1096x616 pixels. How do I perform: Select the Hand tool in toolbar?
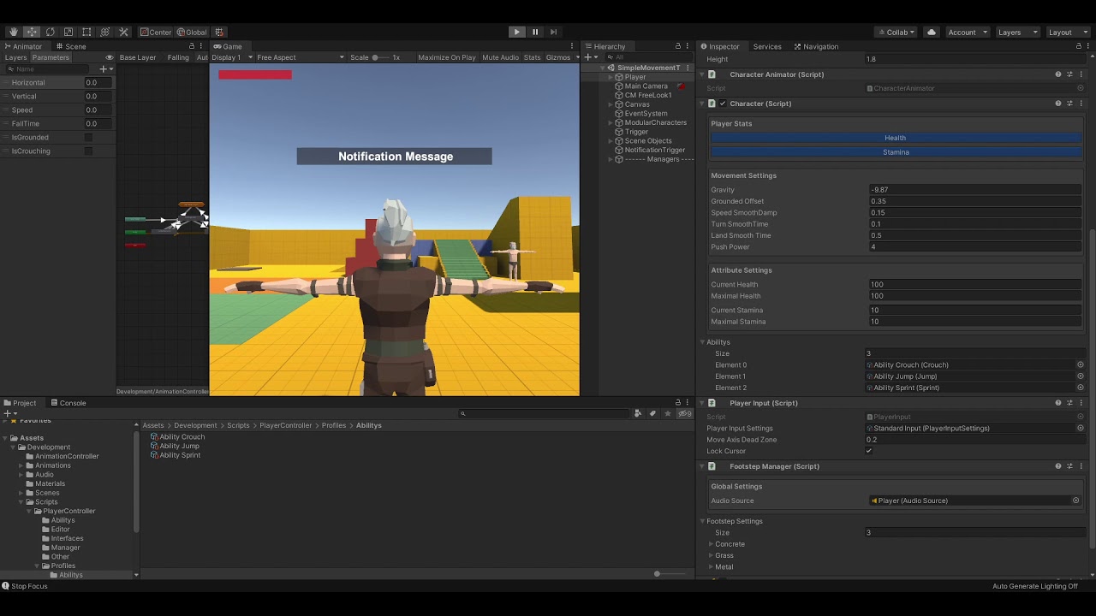click(14, 32)
